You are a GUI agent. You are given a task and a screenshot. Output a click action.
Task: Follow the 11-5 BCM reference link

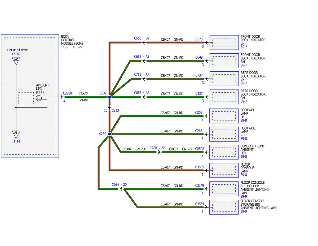pos(64,47)
